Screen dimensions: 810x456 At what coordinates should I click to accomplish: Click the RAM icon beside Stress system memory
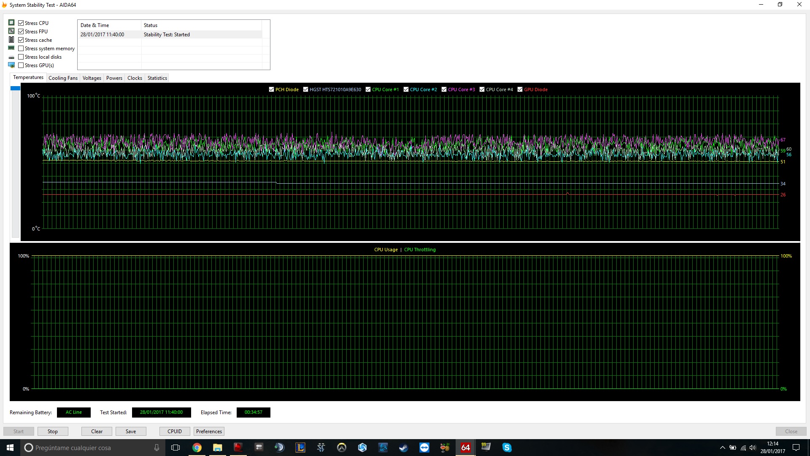[x=11, y=48]
